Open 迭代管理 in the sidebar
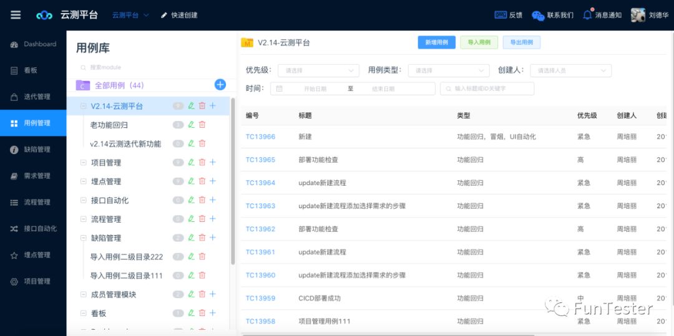 pos(33,97)
